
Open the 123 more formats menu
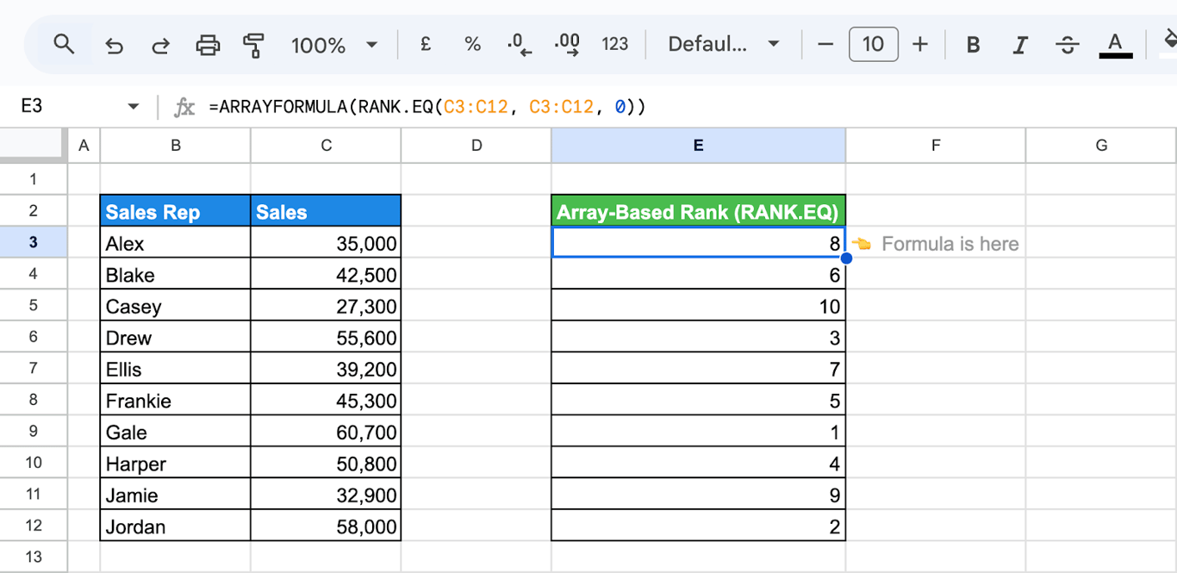(614, 44)
